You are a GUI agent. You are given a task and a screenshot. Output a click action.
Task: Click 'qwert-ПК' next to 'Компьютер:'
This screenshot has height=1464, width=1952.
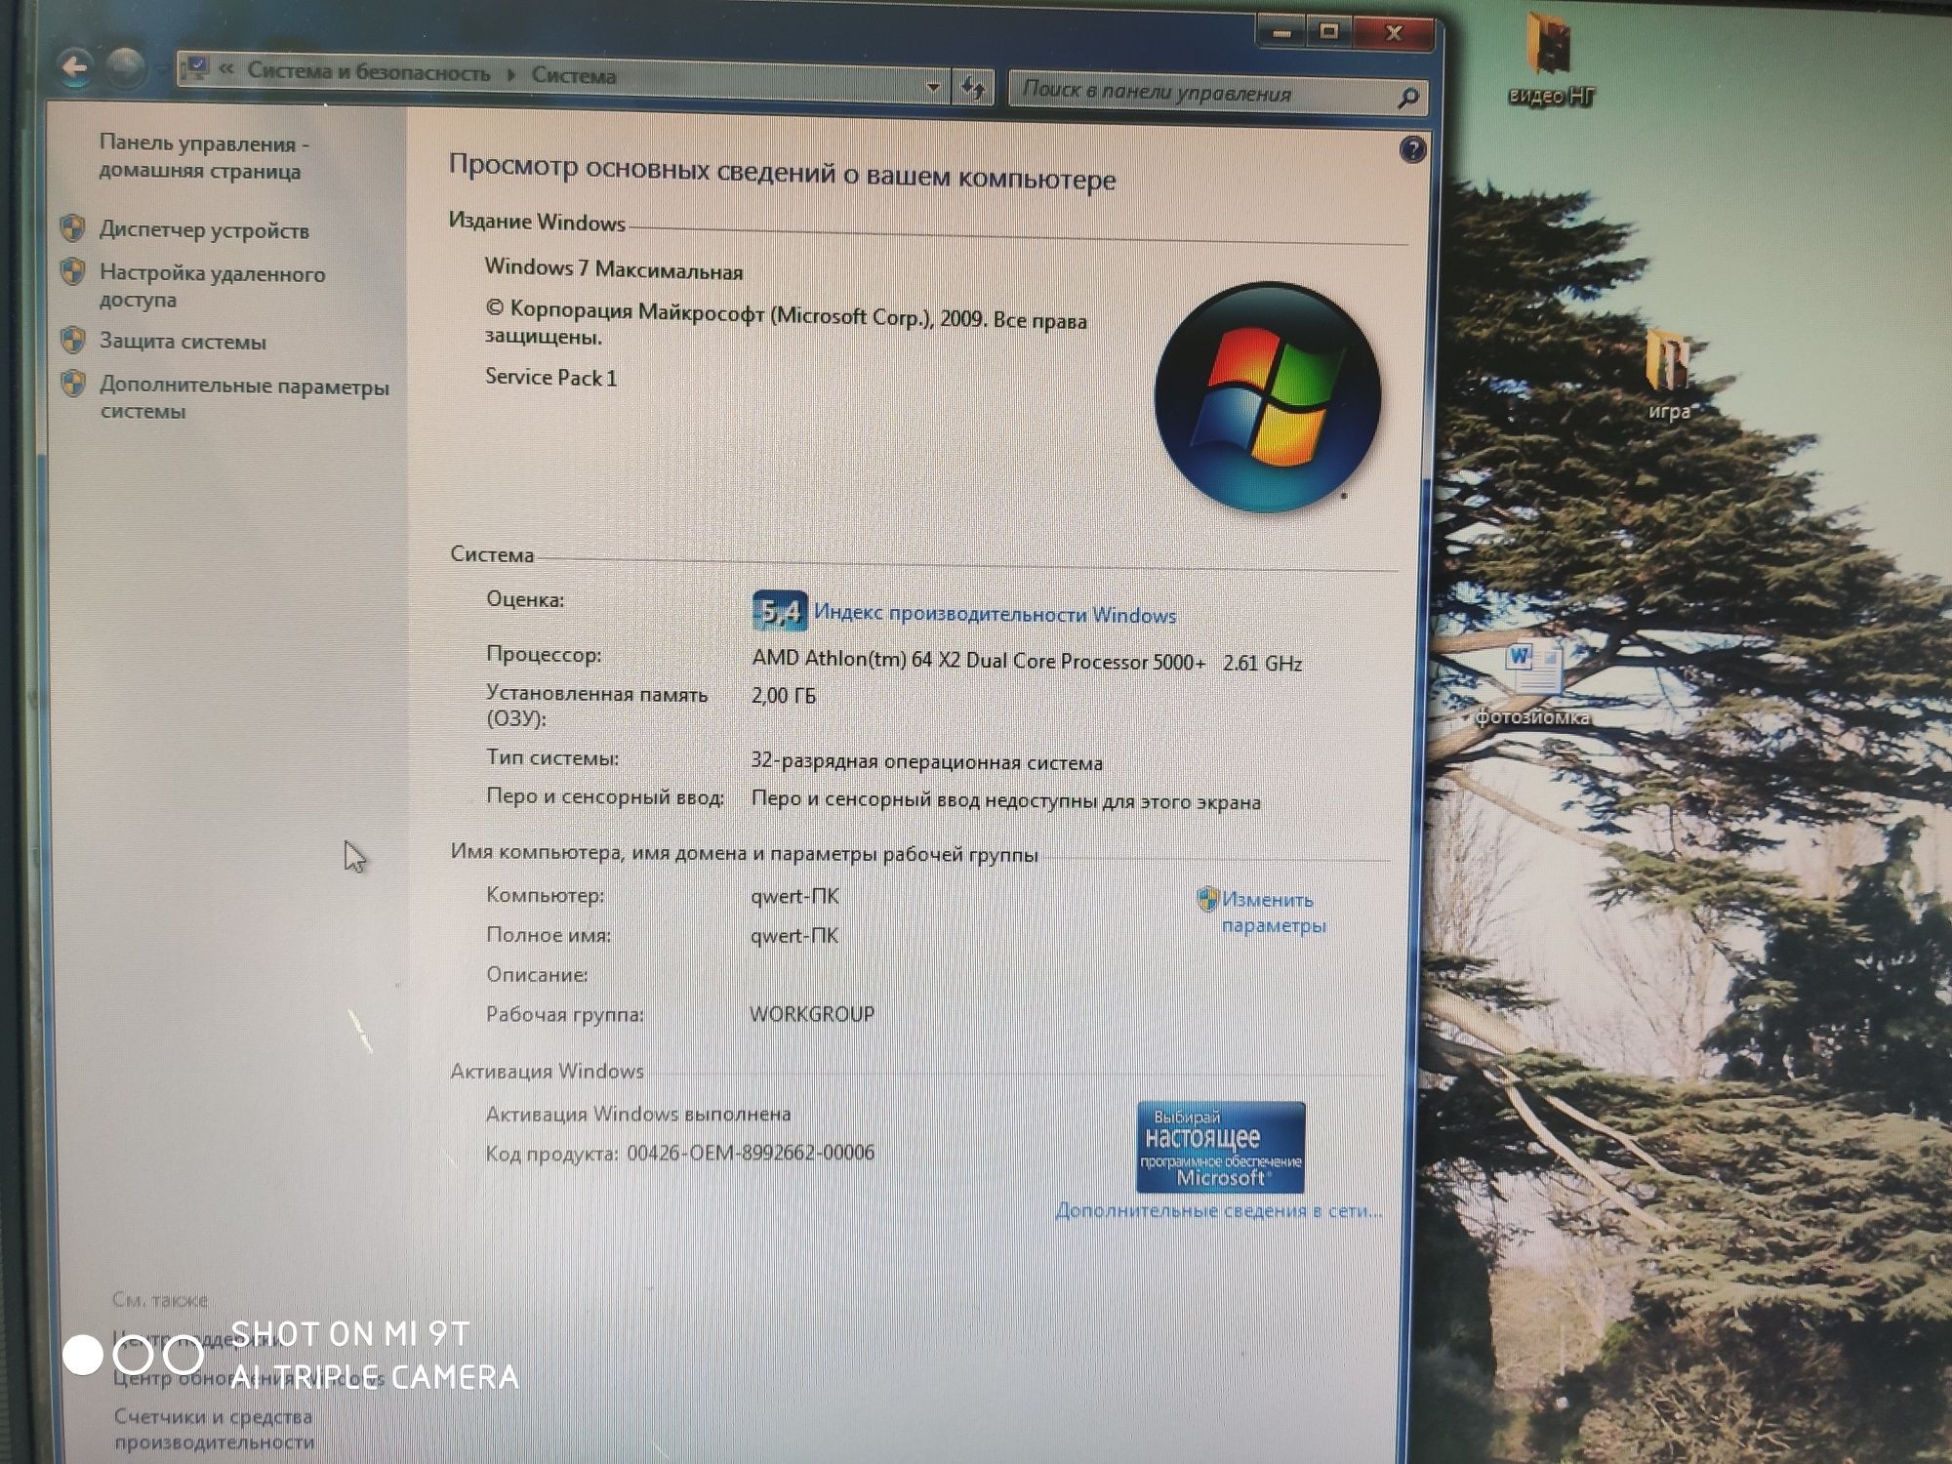point(794,896)
